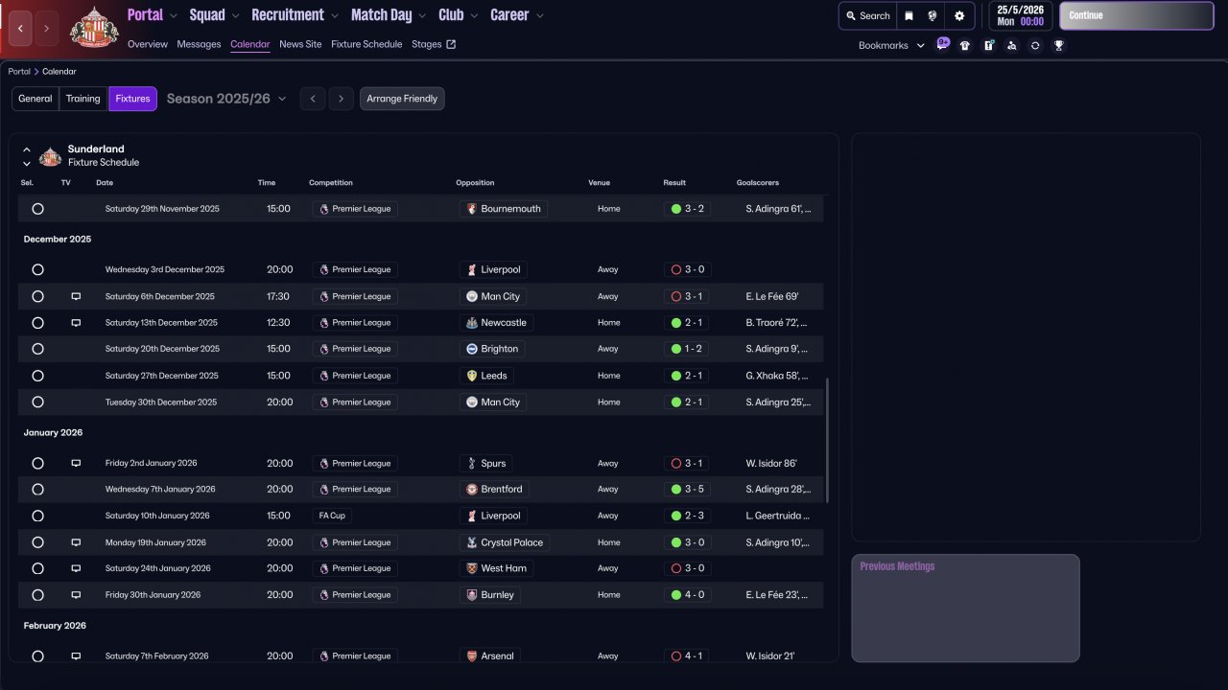Click the exclamation card icon in bookmarks bar

pyautogui.click(x=989, y=45)
